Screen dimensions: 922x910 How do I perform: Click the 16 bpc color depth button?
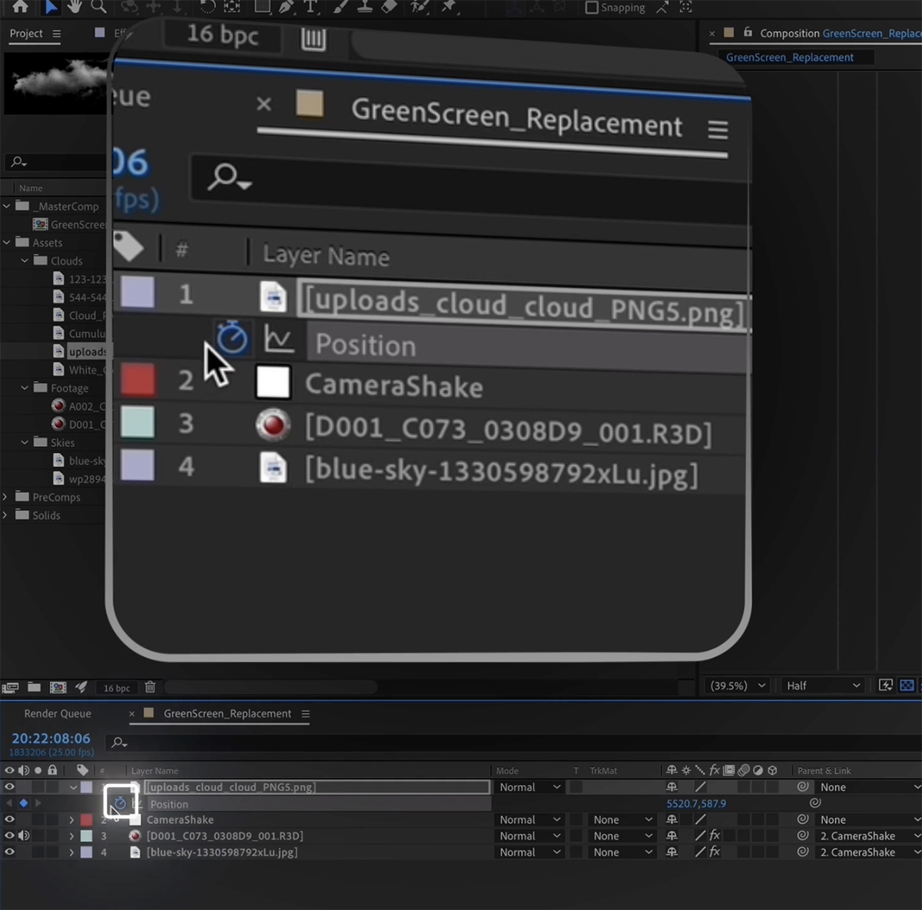click(x=117, y=688)
